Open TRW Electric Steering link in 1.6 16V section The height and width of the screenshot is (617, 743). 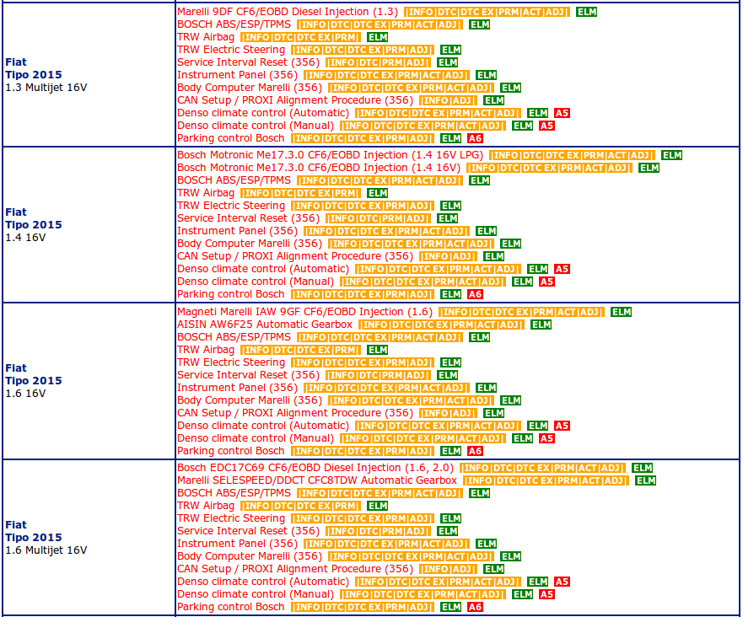pos(231,362)
